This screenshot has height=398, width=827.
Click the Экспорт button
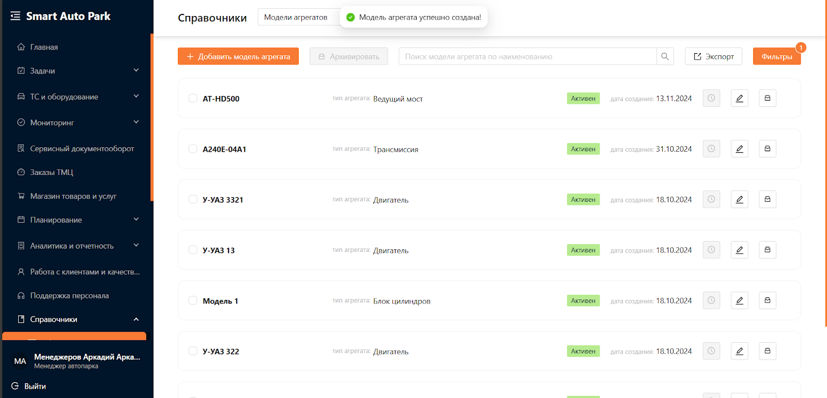tap(713, 56)
